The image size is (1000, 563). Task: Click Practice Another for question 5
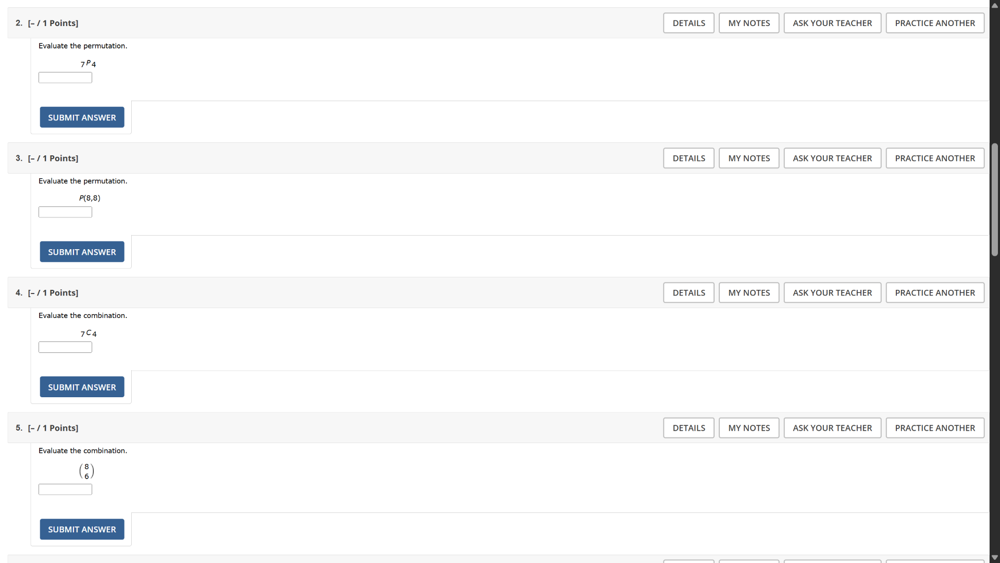tap(934, 427)
